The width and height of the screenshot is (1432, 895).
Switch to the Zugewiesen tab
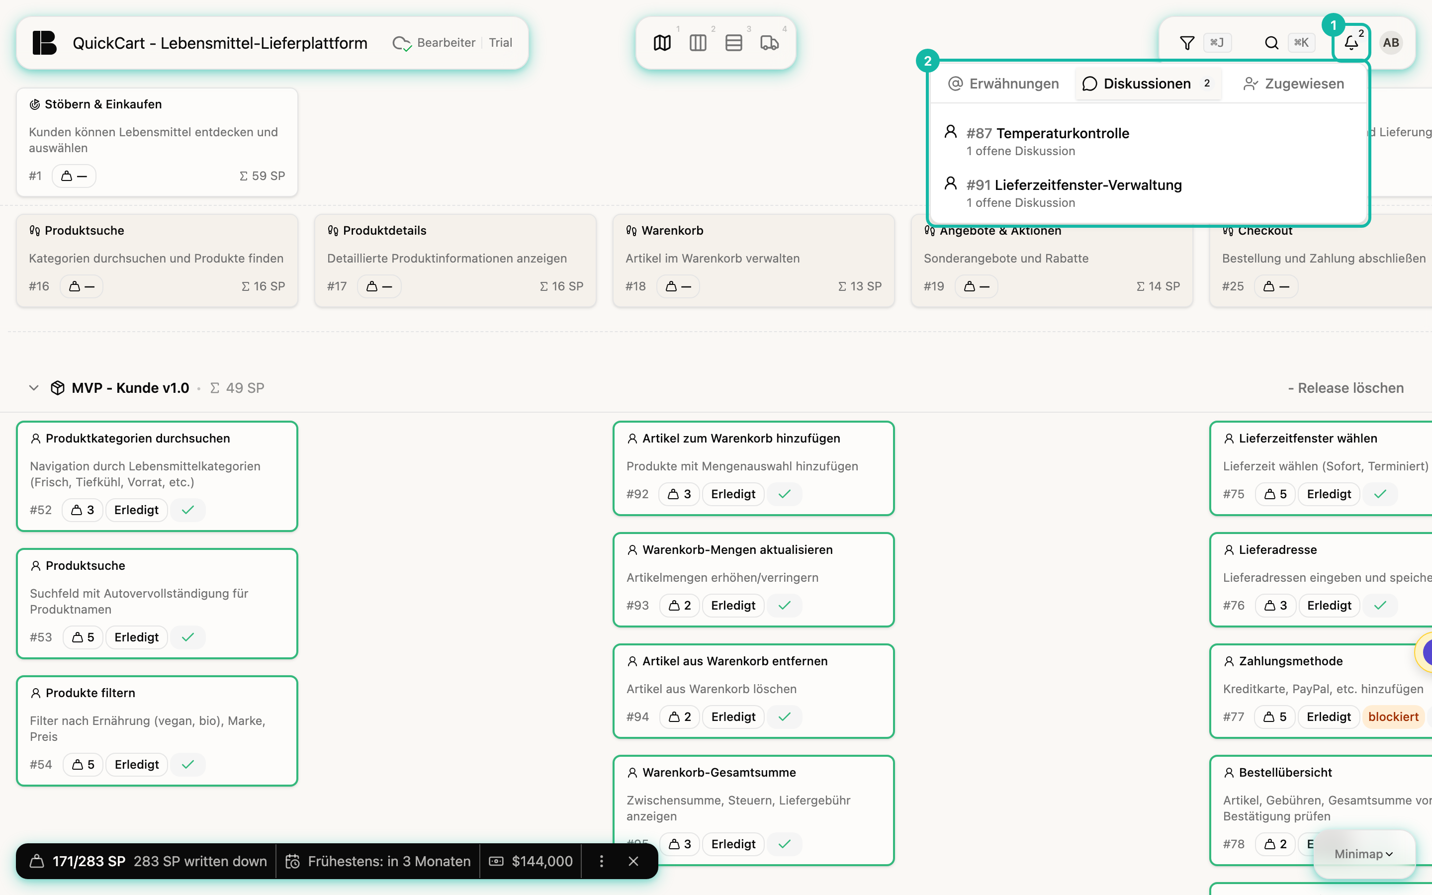click(1294, 84)
